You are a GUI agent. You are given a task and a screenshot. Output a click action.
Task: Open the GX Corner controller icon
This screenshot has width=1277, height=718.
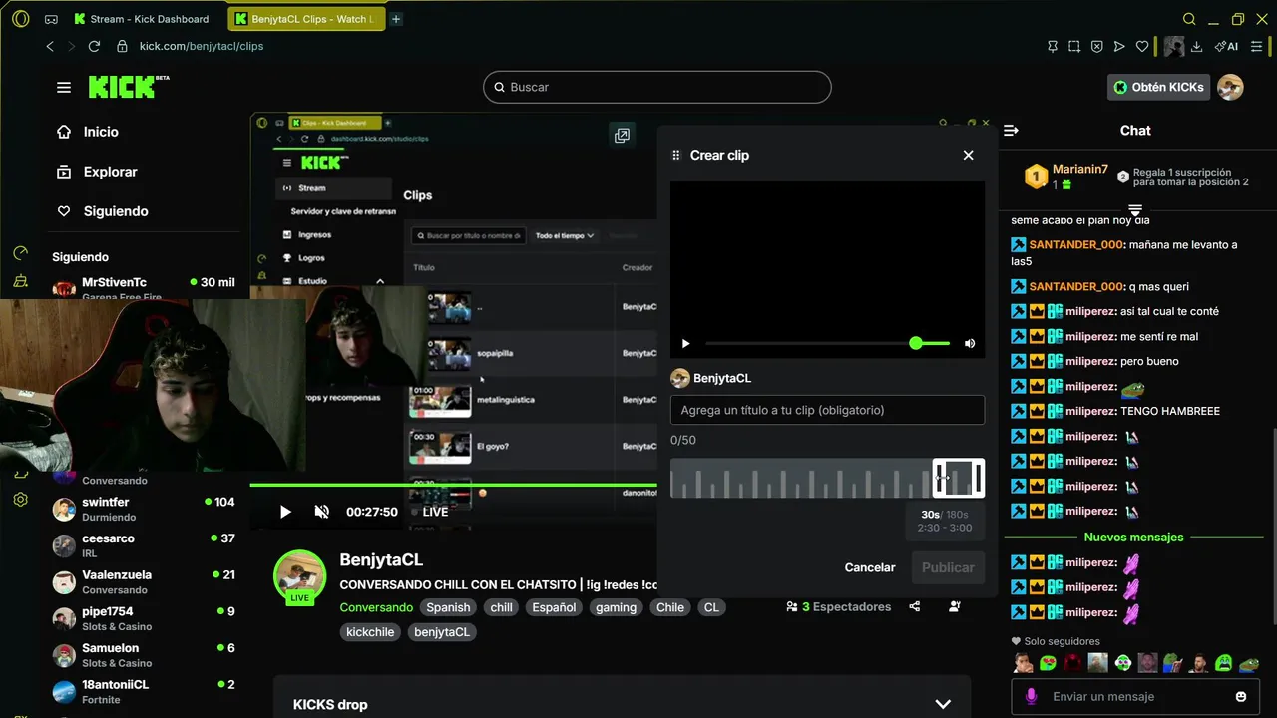point(51,19)
